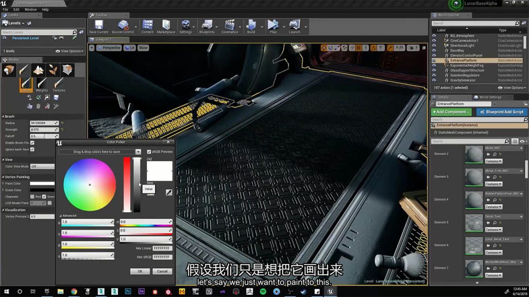Switch to the World Settings tab
529x297 pixels.
[x=490, y=97]
